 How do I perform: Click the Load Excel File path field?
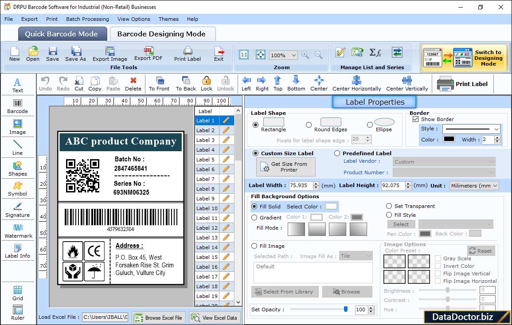pos(105,317)
